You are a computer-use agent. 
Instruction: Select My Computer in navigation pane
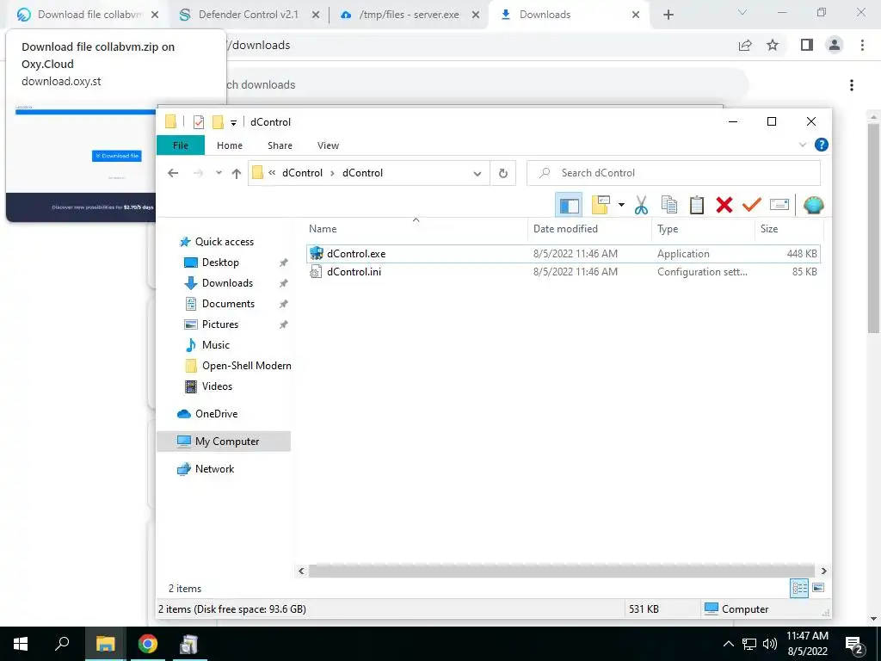(225, 442)
